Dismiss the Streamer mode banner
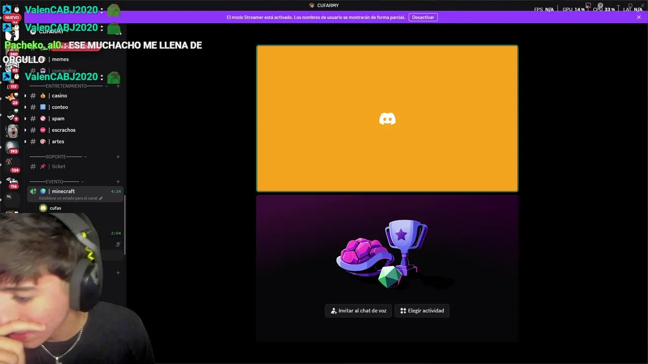The width and height of the screenshot is (648, 364). [x=639, y=17]
